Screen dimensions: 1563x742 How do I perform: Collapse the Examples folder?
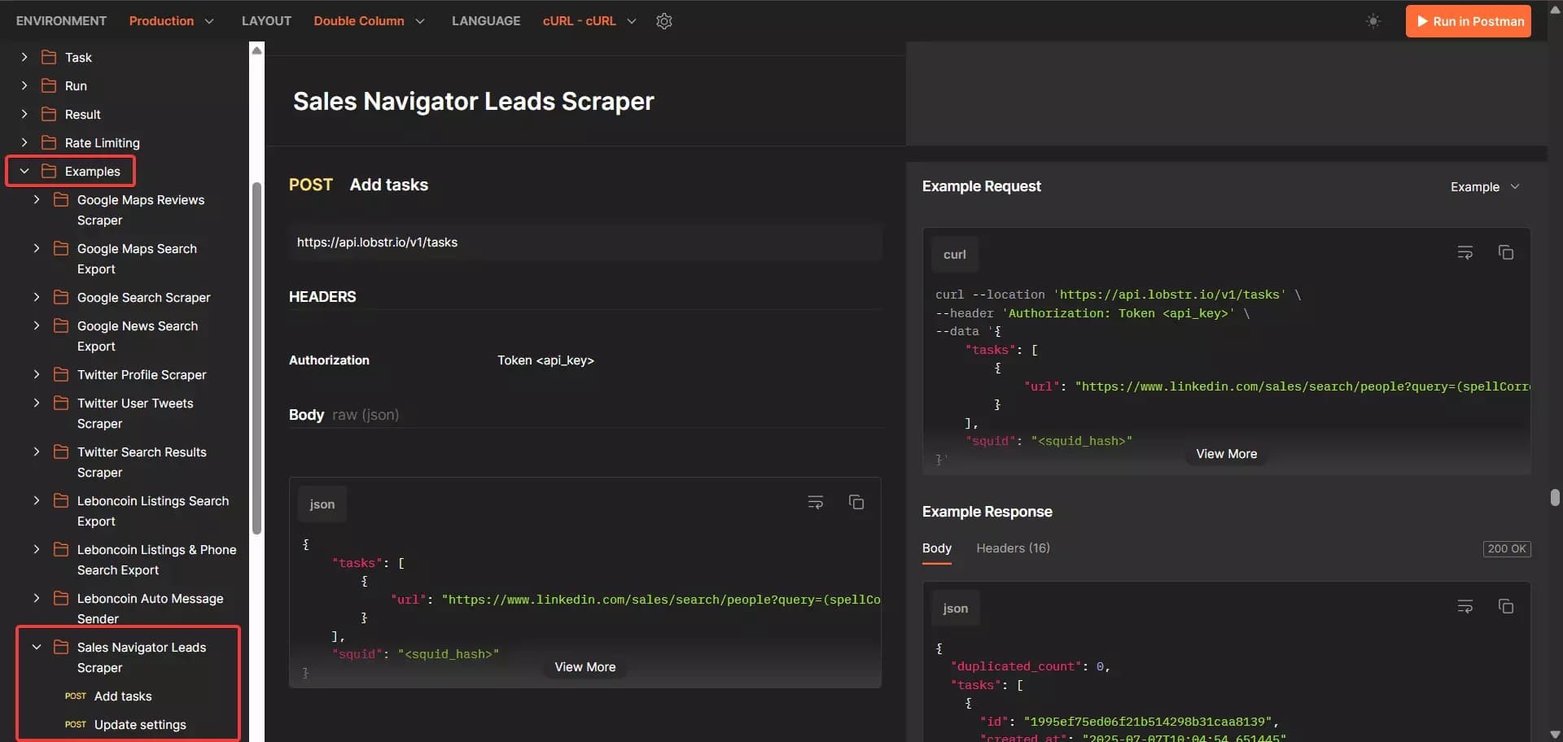coord(24,172)
